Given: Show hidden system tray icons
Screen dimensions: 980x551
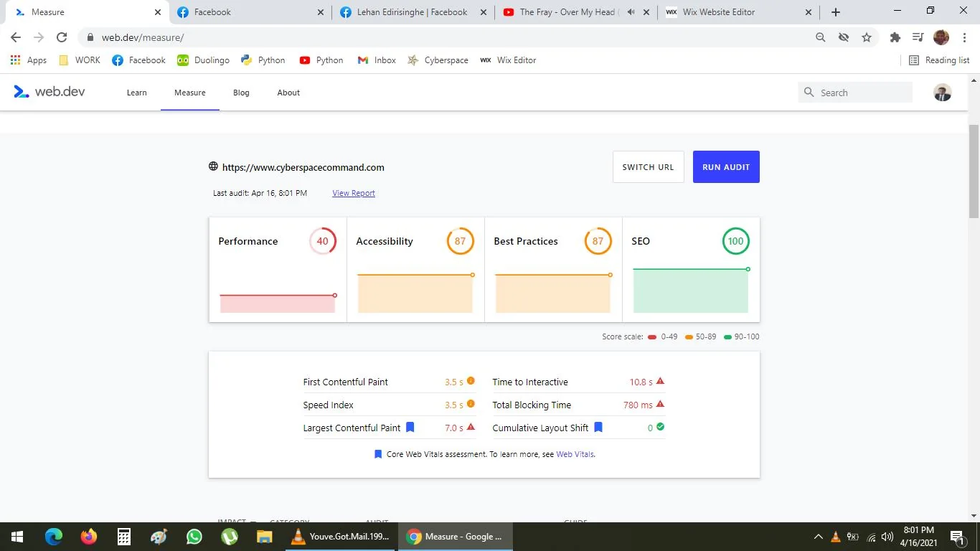Looking at the screenshot, I should 818,537.
